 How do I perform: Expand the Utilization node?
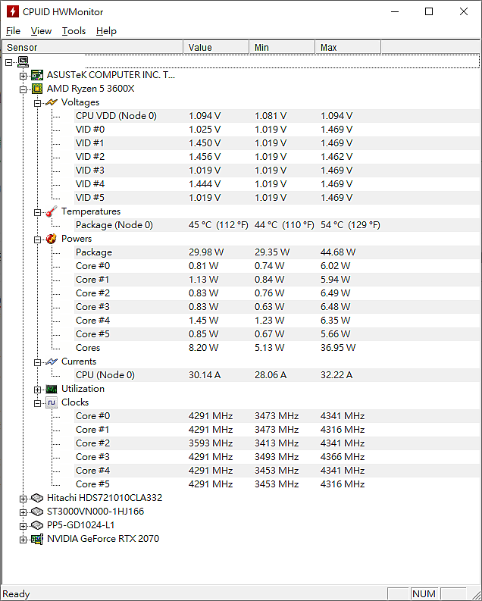(37, 390)
